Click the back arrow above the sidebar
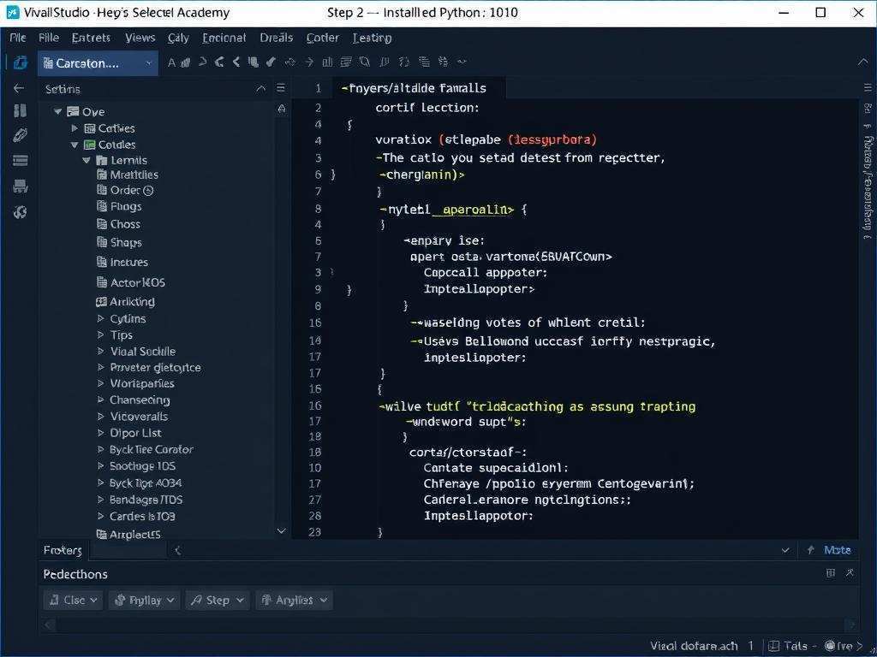Viewport: 877px width, 657px height. (x=19, y=88)
